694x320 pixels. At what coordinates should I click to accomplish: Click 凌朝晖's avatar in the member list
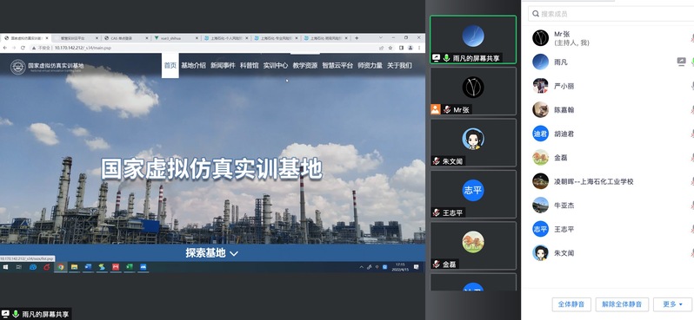pos(540,181)
